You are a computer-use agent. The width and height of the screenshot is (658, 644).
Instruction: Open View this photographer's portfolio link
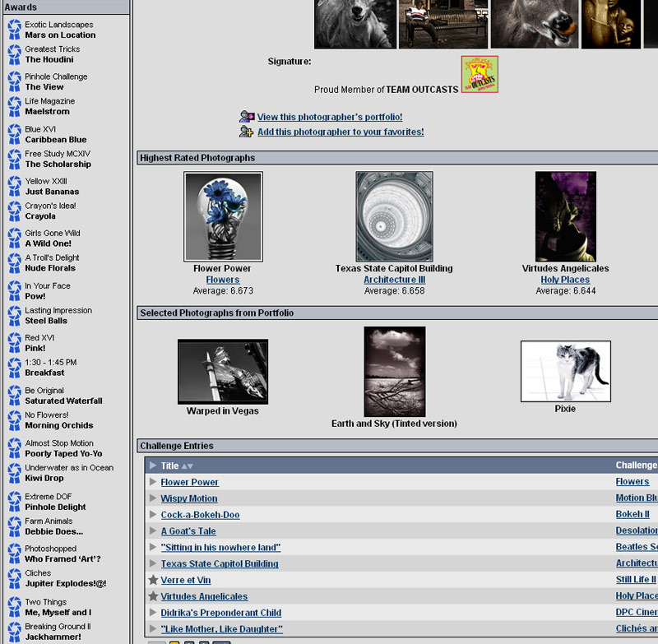[330, 117]
